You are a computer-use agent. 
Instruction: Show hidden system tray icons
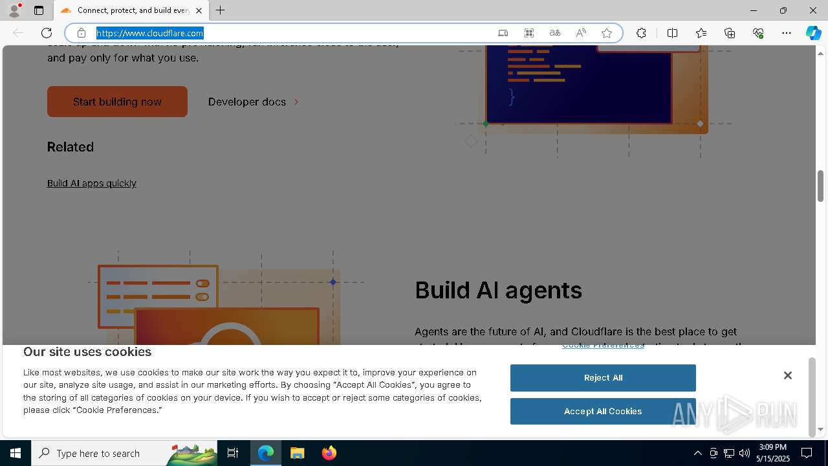coord(697,453)
